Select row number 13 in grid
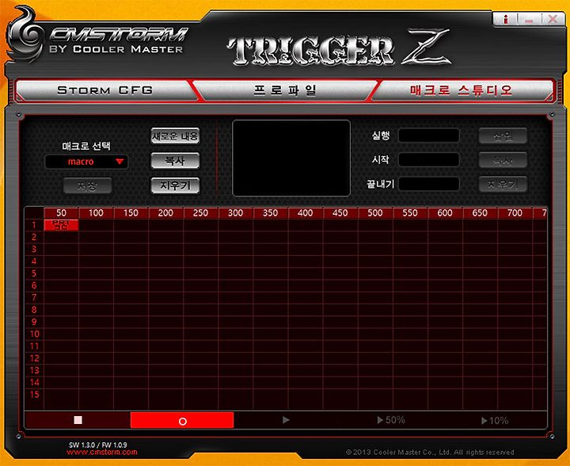Viewport: 570px width, 466px height. coord(34,370)
